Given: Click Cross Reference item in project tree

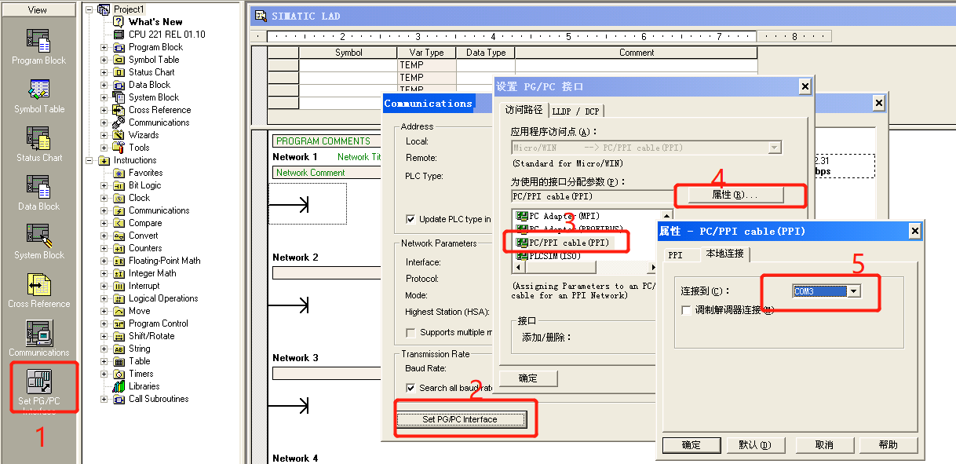Looking at the screenshot, I should (159, 110).
